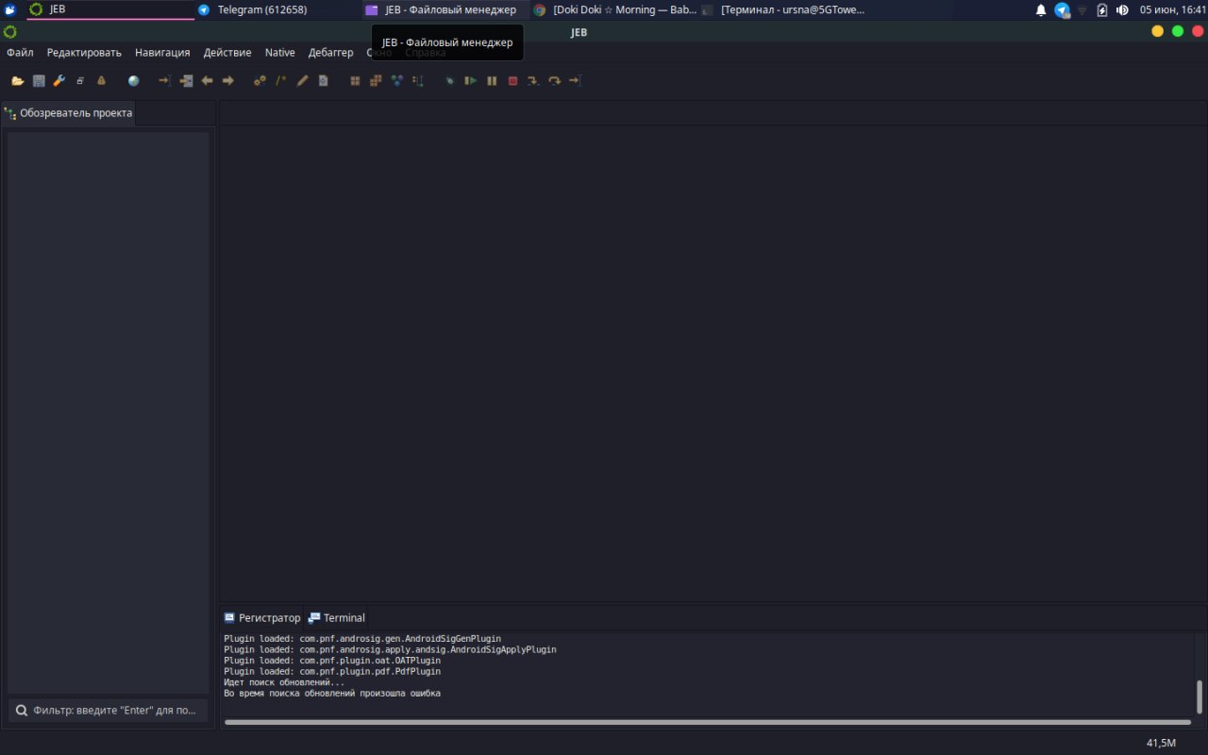Click the step into debugger icon
The image size is (1208, 755).
(533, 81)
